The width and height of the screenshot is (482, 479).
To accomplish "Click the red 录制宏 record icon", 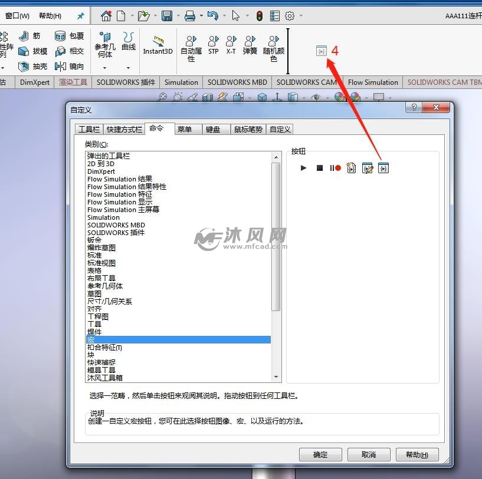I will point(337,168).
